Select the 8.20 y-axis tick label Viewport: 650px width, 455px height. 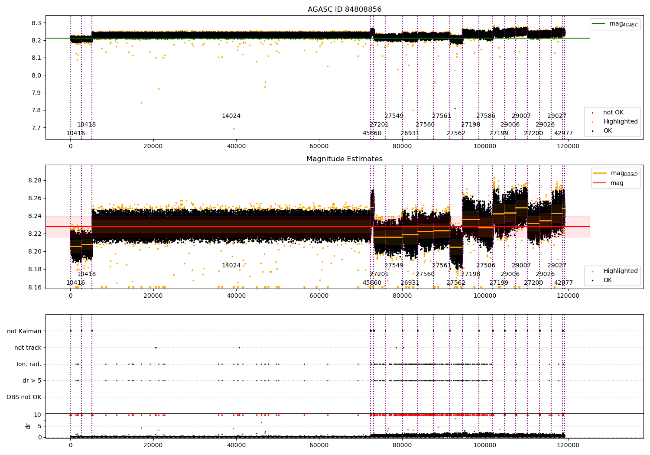35,251
